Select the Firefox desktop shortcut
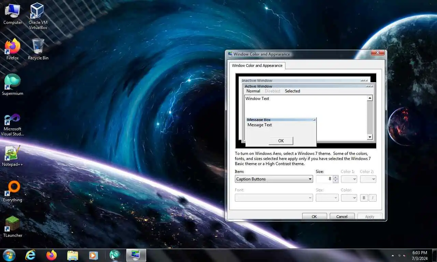The image size is (437, 262). (13, 49)
